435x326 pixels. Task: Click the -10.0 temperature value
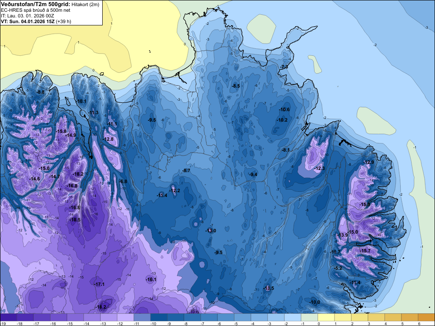[x=315, y=302]
